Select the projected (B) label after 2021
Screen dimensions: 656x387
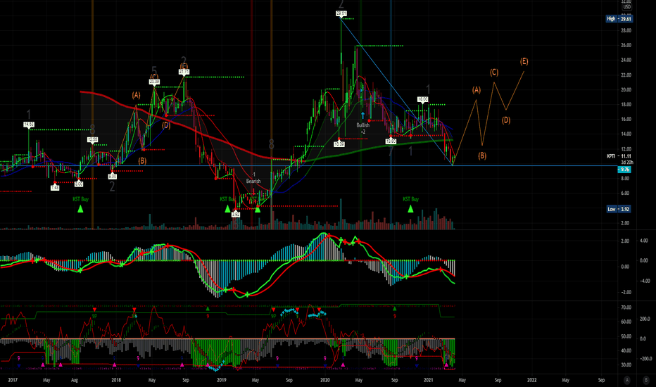(x=482, y=156)
